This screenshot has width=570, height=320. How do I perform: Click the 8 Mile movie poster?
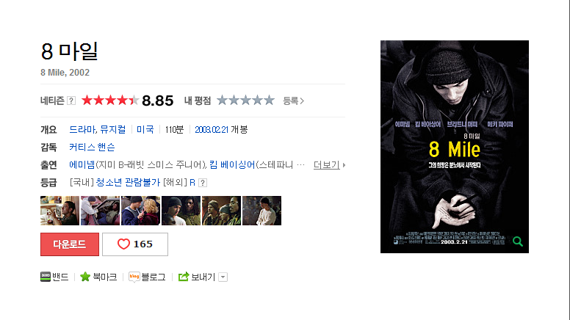pos(455,147)
